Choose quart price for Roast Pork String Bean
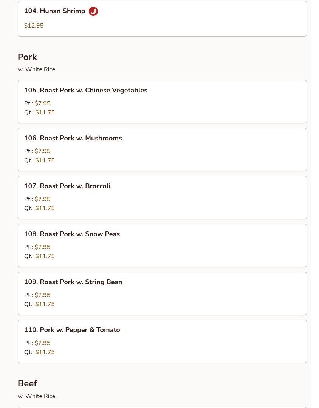 coord(45,304)
